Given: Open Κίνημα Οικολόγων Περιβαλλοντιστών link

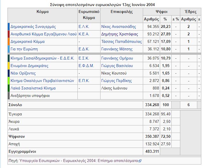Looking at the screenshot, I should [41, 81].
